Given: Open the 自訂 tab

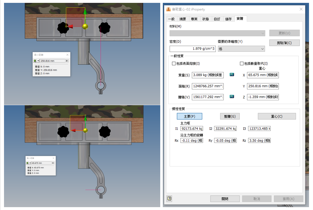Looking at the screenshot, I should click(x=217, y=19).
